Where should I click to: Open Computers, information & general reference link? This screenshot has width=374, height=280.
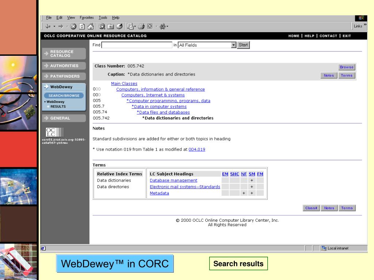tap(161, 89)
